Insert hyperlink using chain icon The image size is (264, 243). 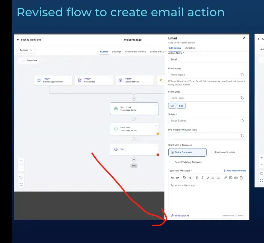pyautogui.click(x=225, y=178)
